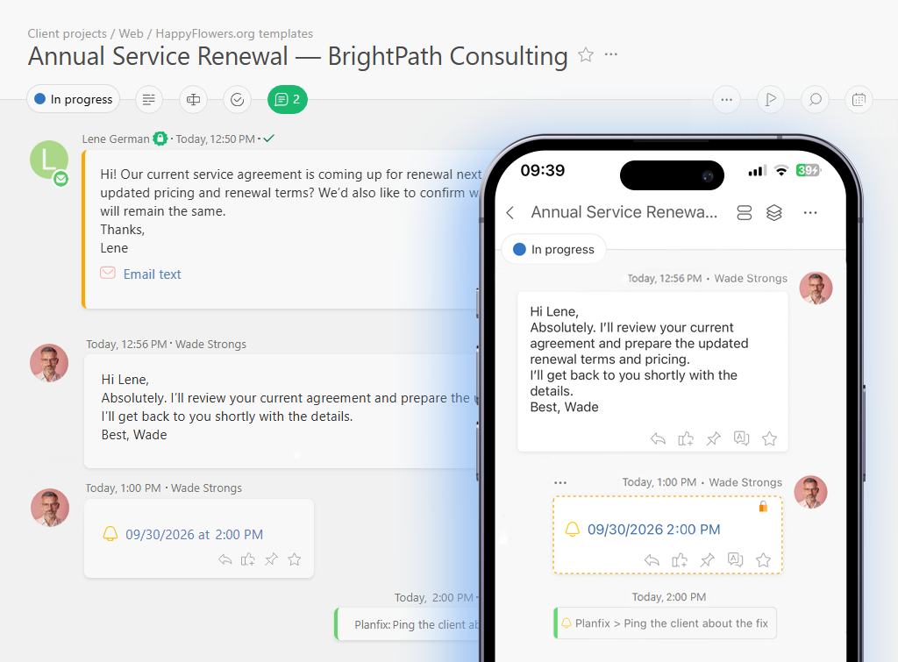Viewport: 898px width, 662px height.
Task: Open the Web breadcrumb
Action: click(132, 34)
